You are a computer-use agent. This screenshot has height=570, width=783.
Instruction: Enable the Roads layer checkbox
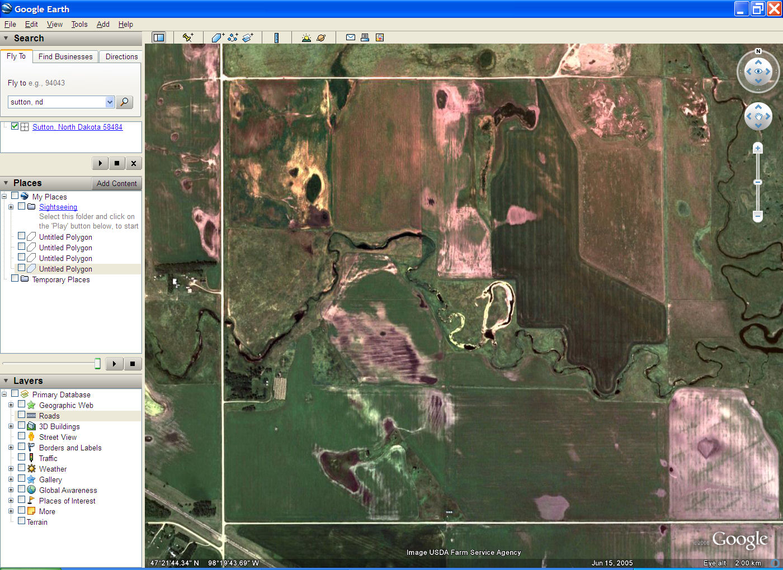pyautogui.click(x=22, y=415)
